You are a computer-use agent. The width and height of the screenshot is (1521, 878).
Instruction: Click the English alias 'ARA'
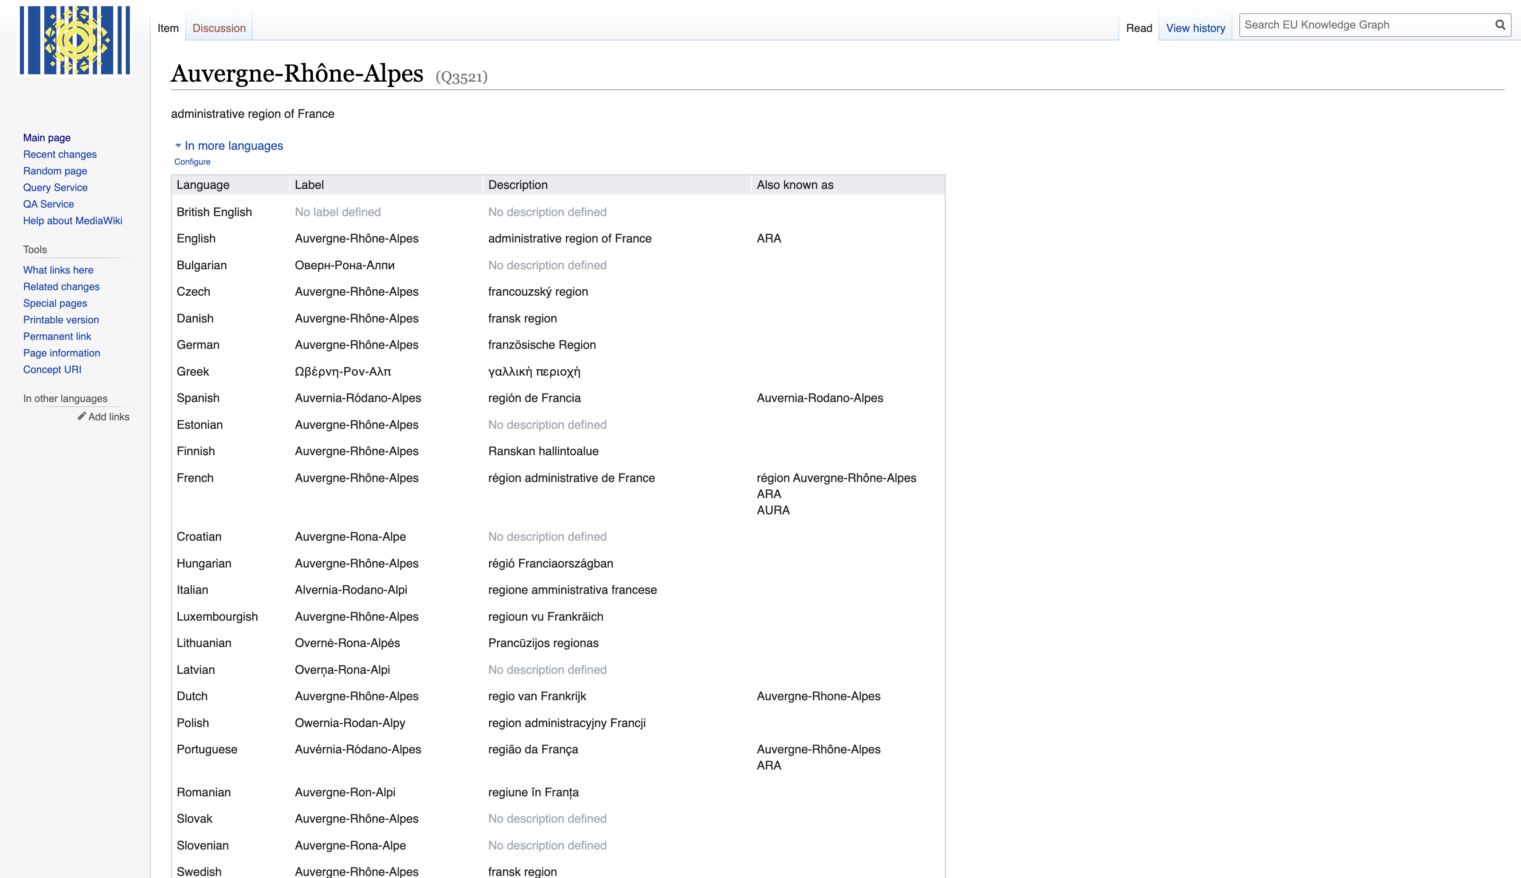click(769, 239)
